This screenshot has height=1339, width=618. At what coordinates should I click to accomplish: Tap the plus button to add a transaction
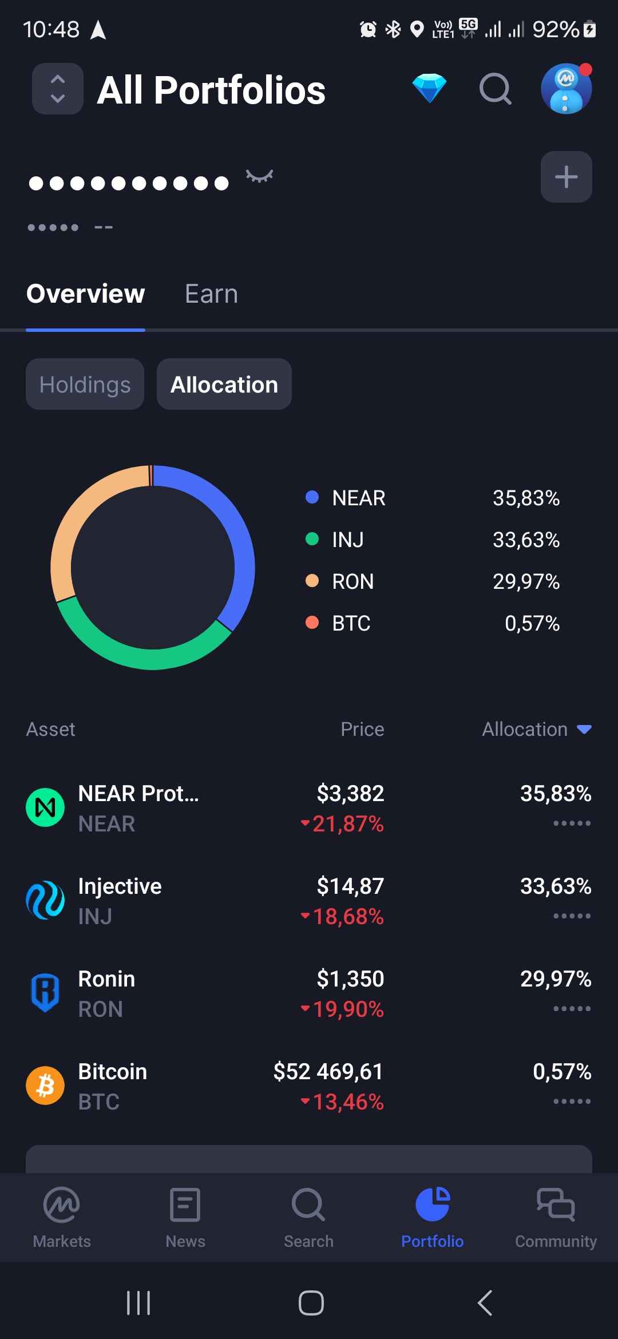[566, 177]
